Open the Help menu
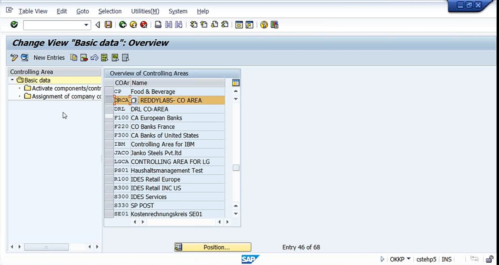The width and height of the screenshot is (499, 265). click(x=203, y=11)
